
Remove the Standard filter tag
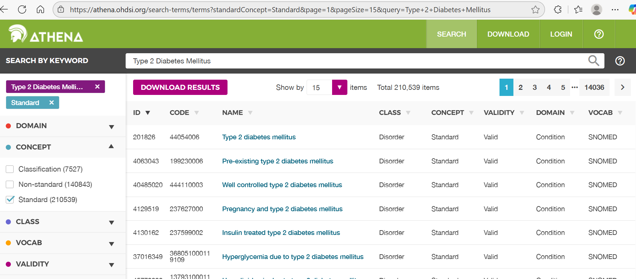tap(52, 102)
